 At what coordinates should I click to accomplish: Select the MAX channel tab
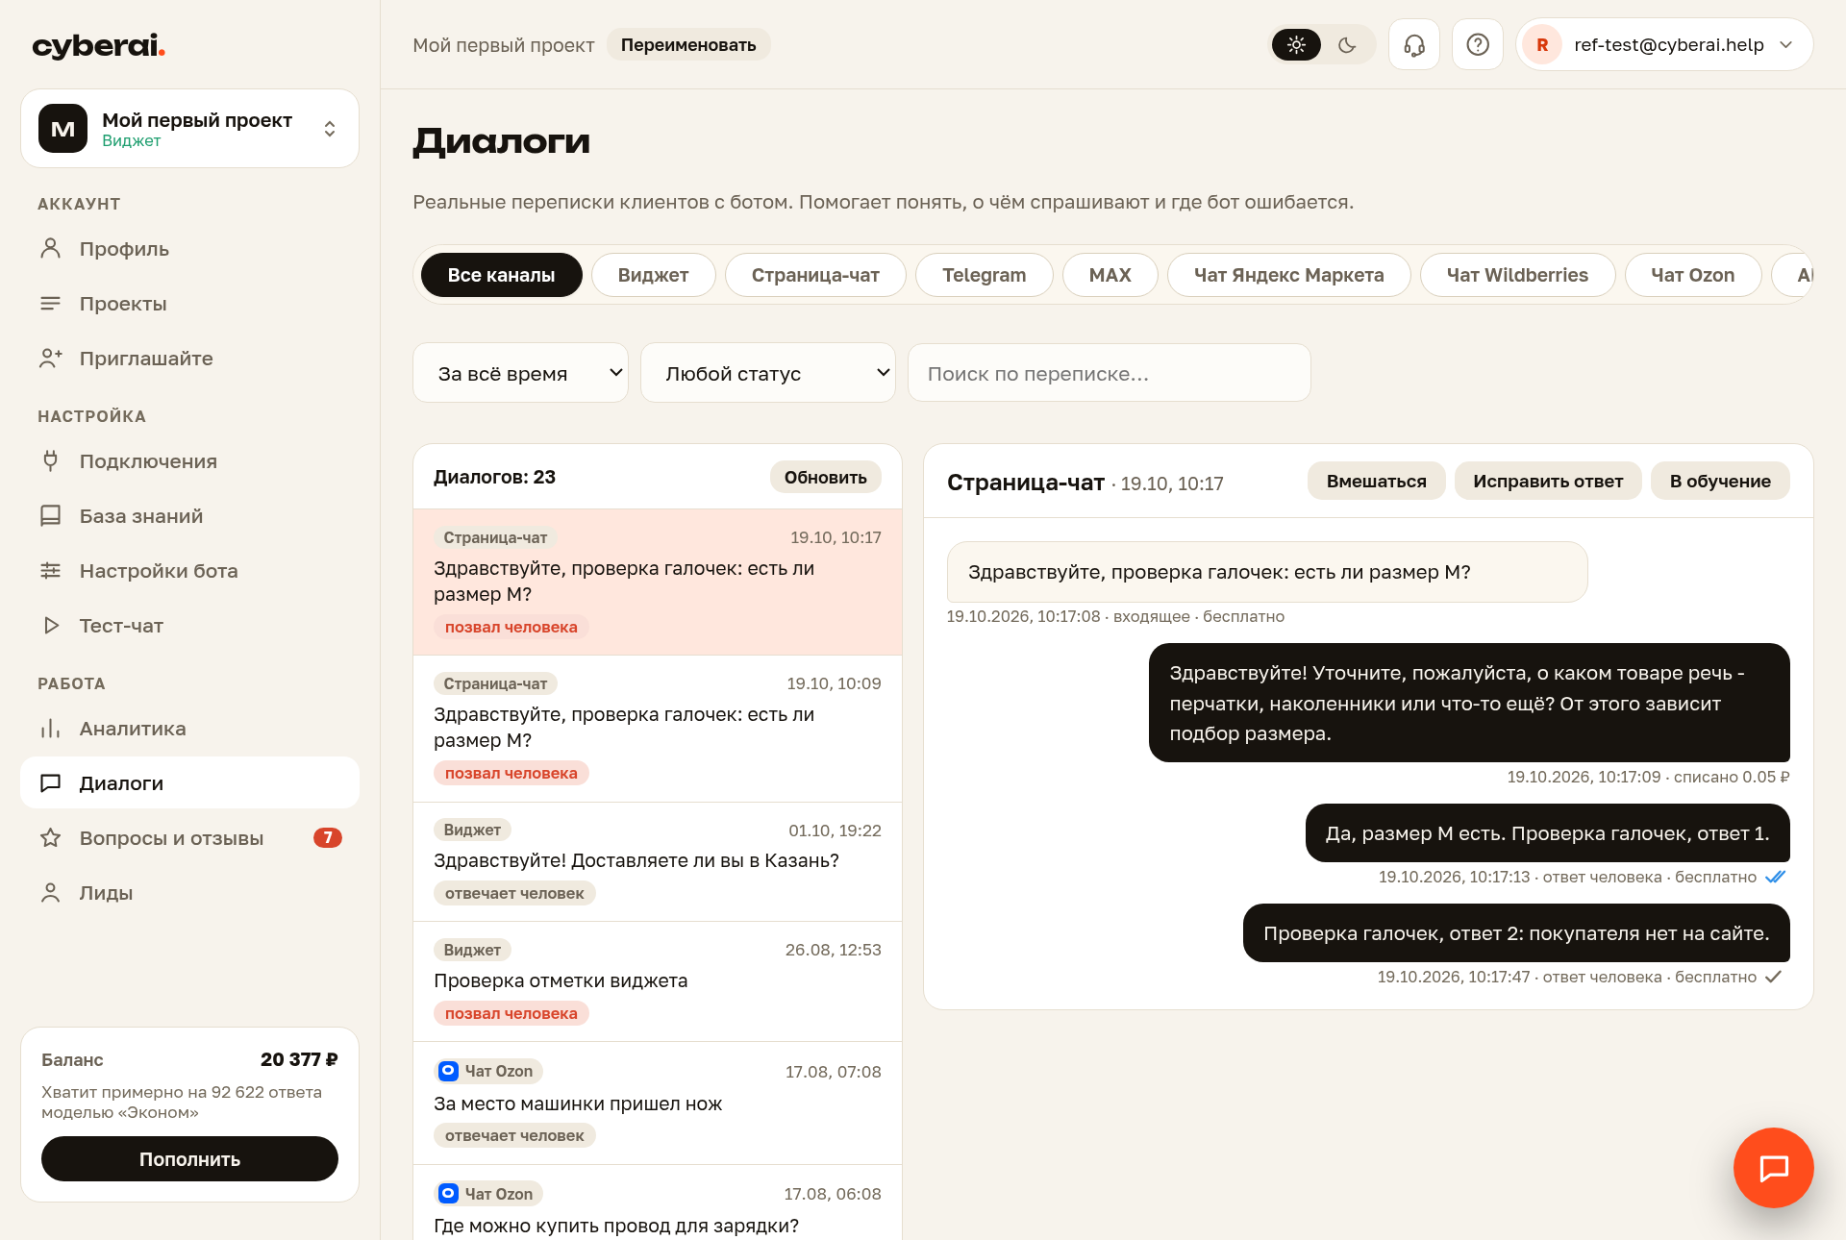(x=1110, y=275)
